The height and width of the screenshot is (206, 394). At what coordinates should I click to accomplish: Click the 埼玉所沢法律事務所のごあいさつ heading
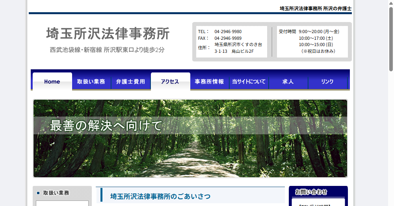point(160,196)
